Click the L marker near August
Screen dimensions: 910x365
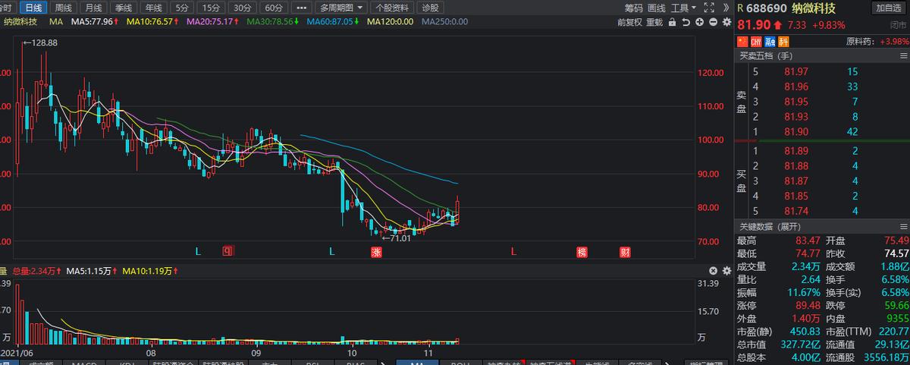[199, 252]
